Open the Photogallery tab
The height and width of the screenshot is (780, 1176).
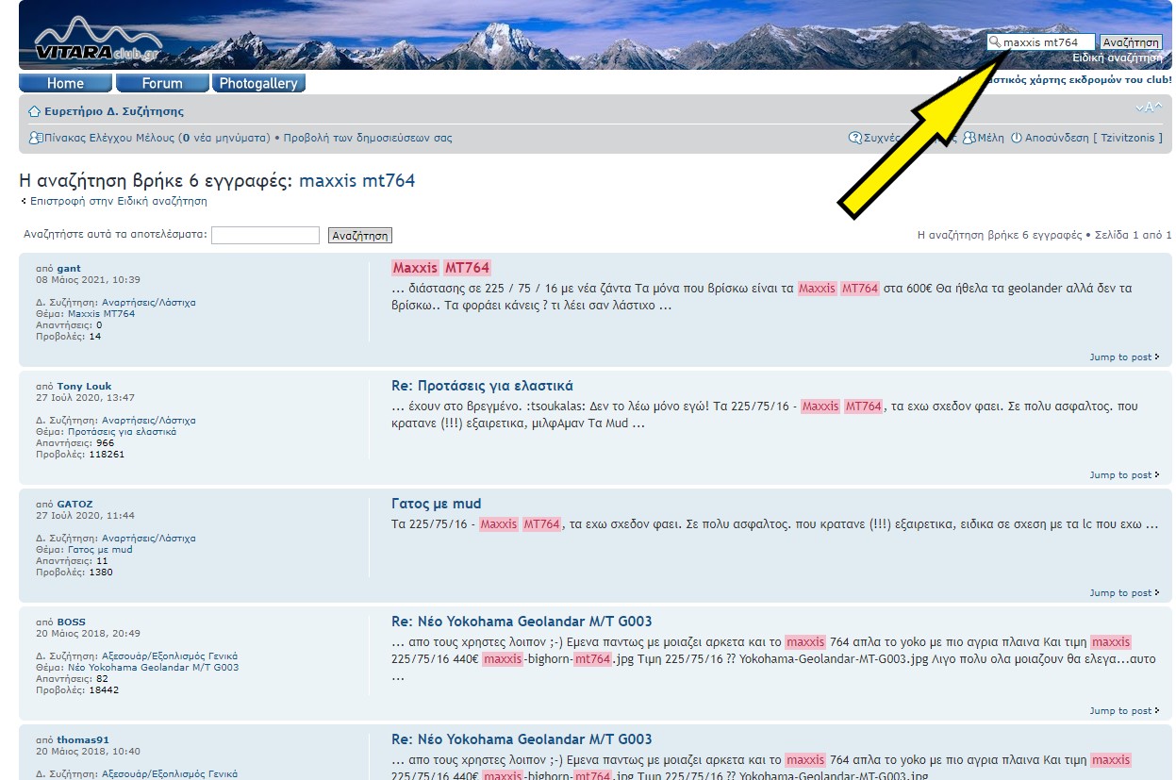[x=258, y=83]
